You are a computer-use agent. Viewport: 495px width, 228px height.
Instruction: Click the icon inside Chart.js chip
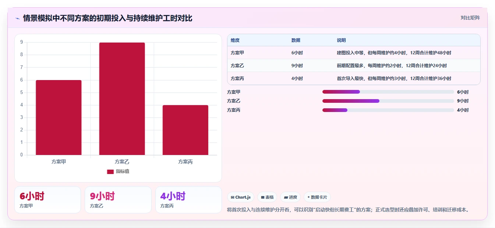[x=233, y=197]
